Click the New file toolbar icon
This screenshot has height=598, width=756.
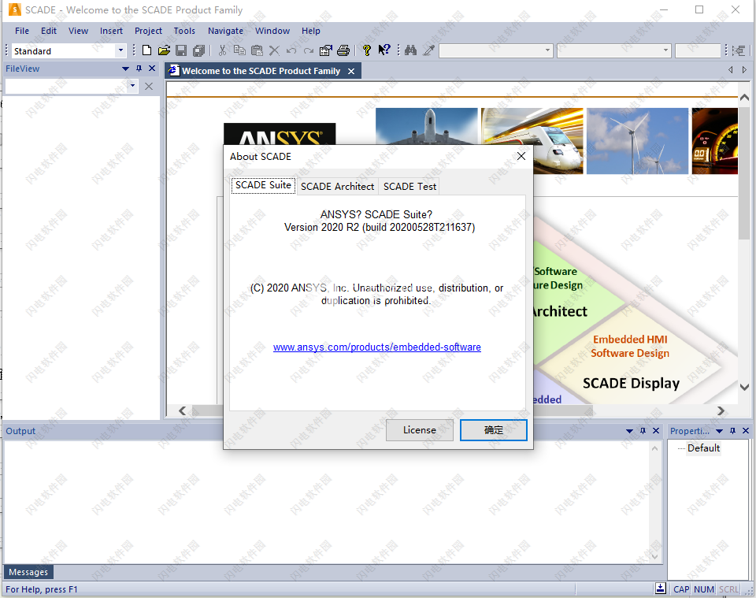pyautogui.click(x=147, y=50)
